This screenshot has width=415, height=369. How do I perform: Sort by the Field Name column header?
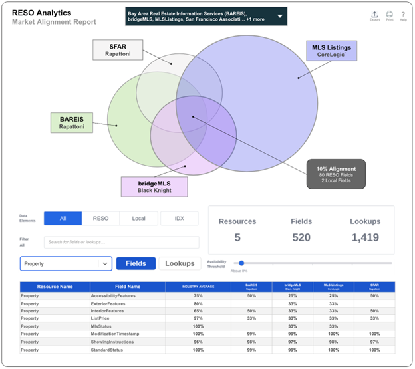click(128, 287)
